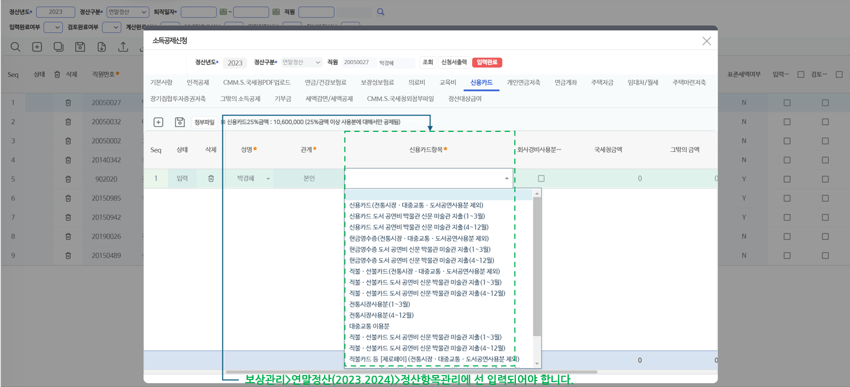Screen dimensions: 850x387
Task: Delete background row 20050002 with trash icon
Action: click(68, 141)
